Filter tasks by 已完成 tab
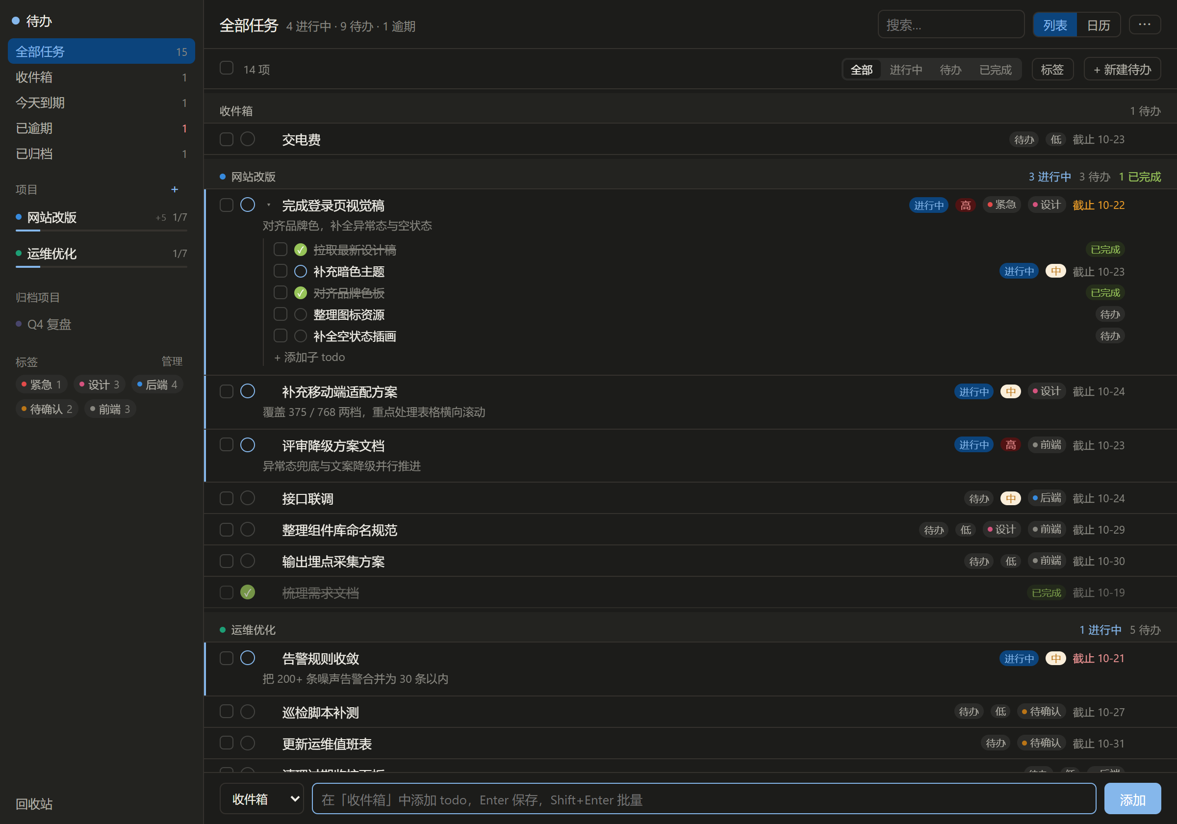The width and height of the screenshot is (1177, 824). coord(995,70)
